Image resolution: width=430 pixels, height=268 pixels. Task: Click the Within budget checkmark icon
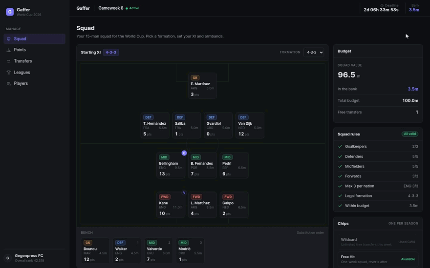pos(340,206)
